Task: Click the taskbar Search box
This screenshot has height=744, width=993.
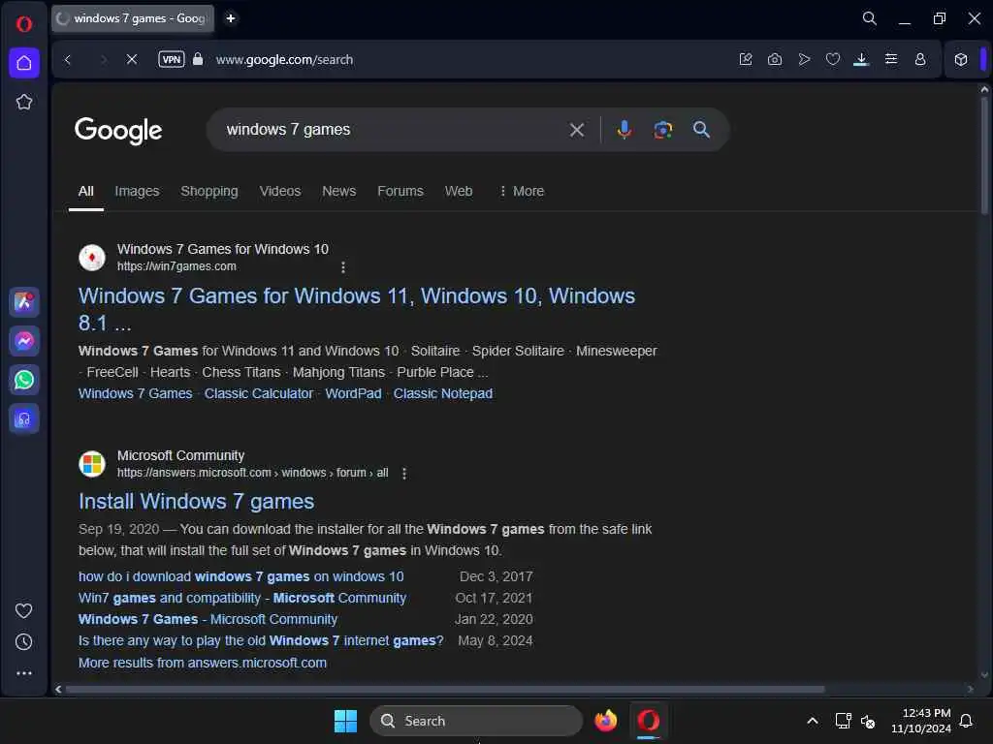Action: coord(475,721)
